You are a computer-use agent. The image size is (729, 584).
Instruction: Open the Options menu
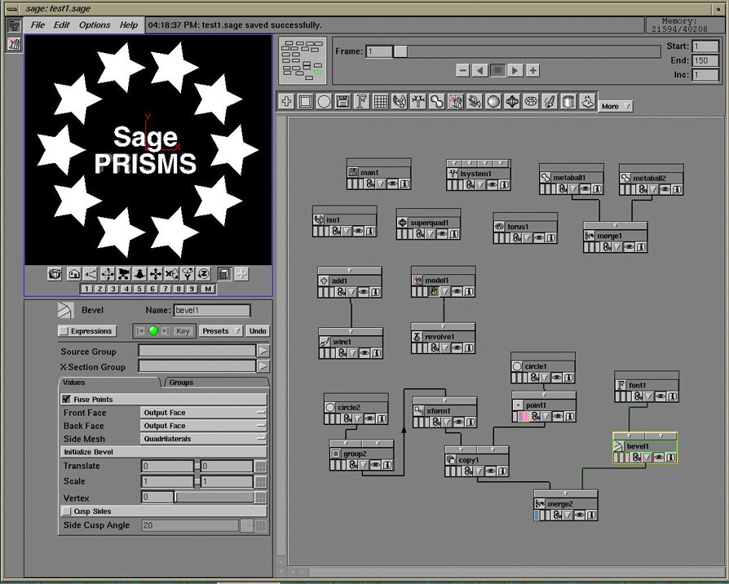coord(95,25)
